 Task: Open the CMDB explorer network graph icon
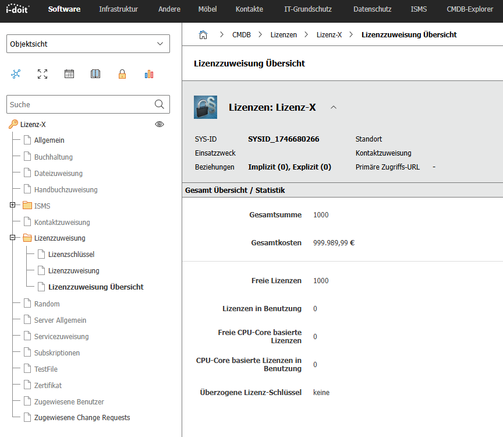pos(16,74)
